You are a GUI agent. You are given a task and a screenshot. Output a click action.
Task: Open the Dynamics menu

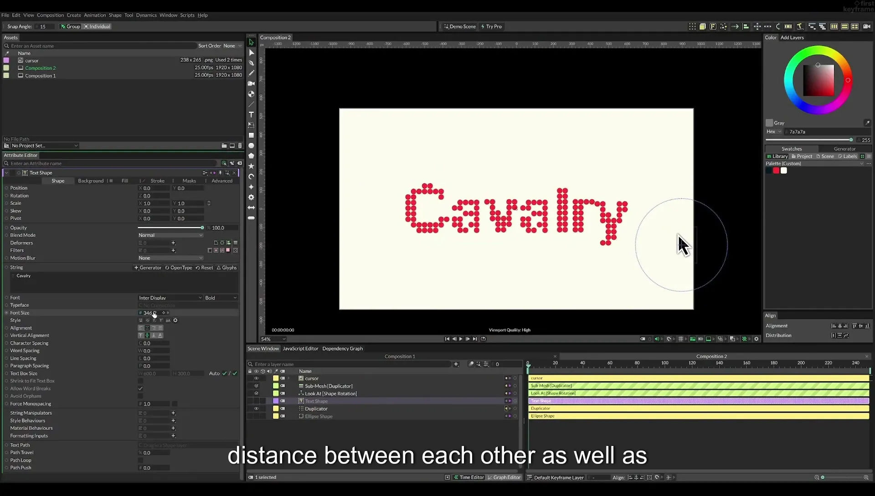[146, 15]
